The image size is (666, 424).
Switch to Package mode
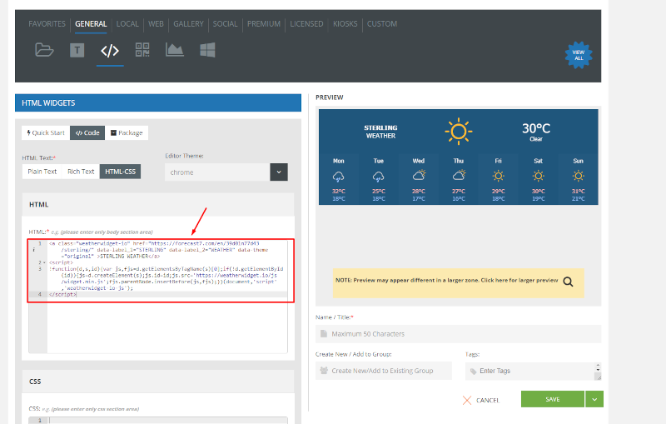pyautogui.click(x=127, y=132)
